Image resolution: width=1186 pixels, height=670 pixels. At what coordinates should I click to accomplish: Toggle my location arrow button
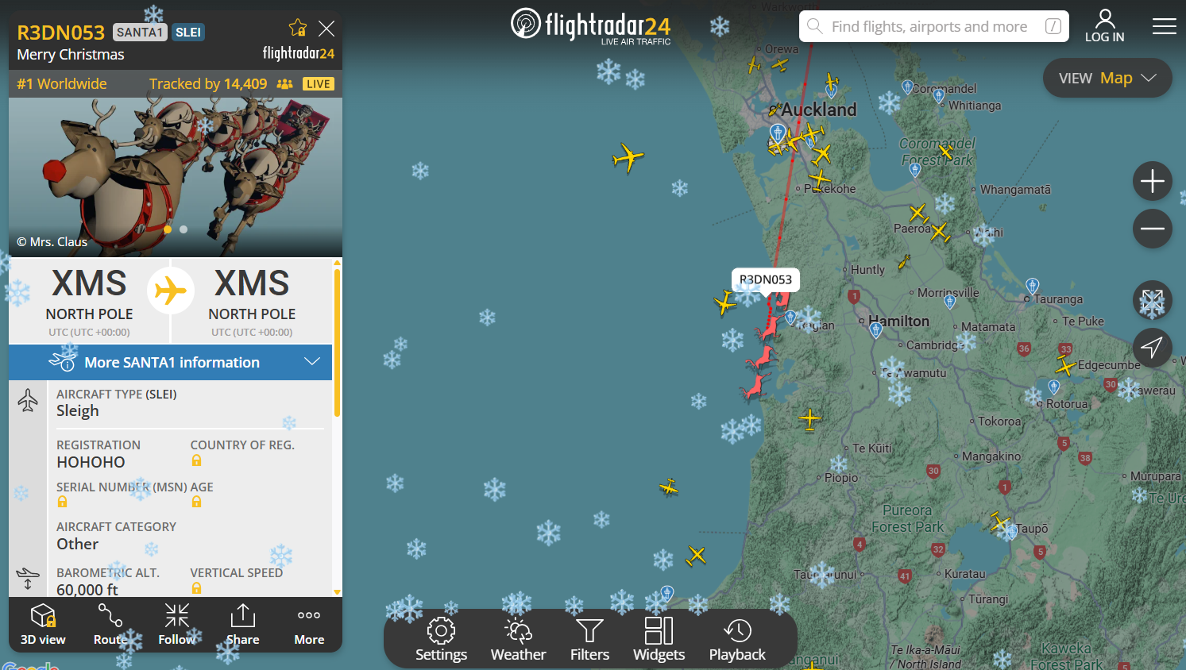coord(1152,347)
